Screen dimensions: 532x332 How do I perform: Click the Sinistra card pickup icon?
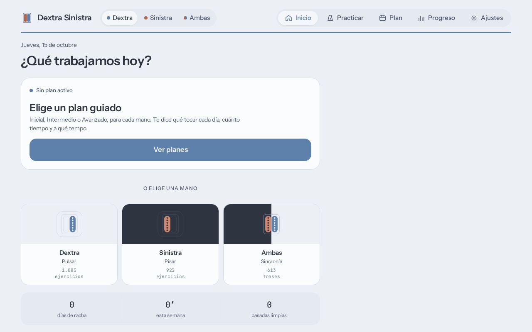pos(170,224)
